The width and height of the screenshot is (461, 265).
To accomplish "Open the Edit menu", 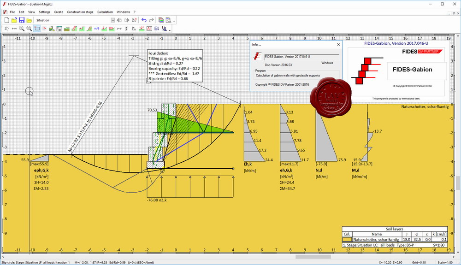I will pos(22,12).
